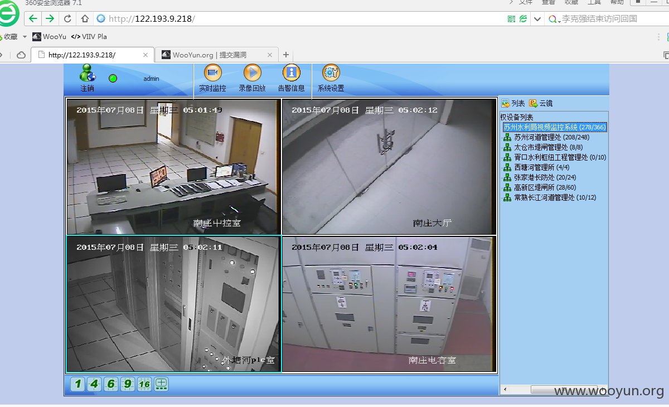Switch to 16-camera grid layout
Image resolution: width=669 pixels, height=407 pixels.
point(144,384)
